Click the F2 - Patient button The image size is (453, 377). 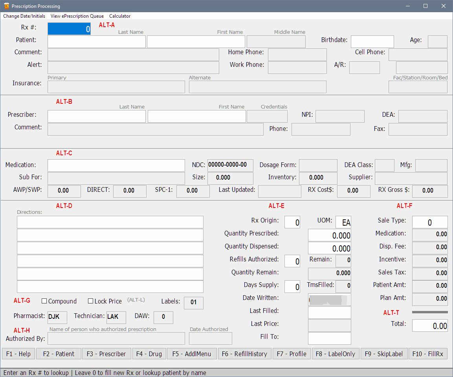(59, 353)
